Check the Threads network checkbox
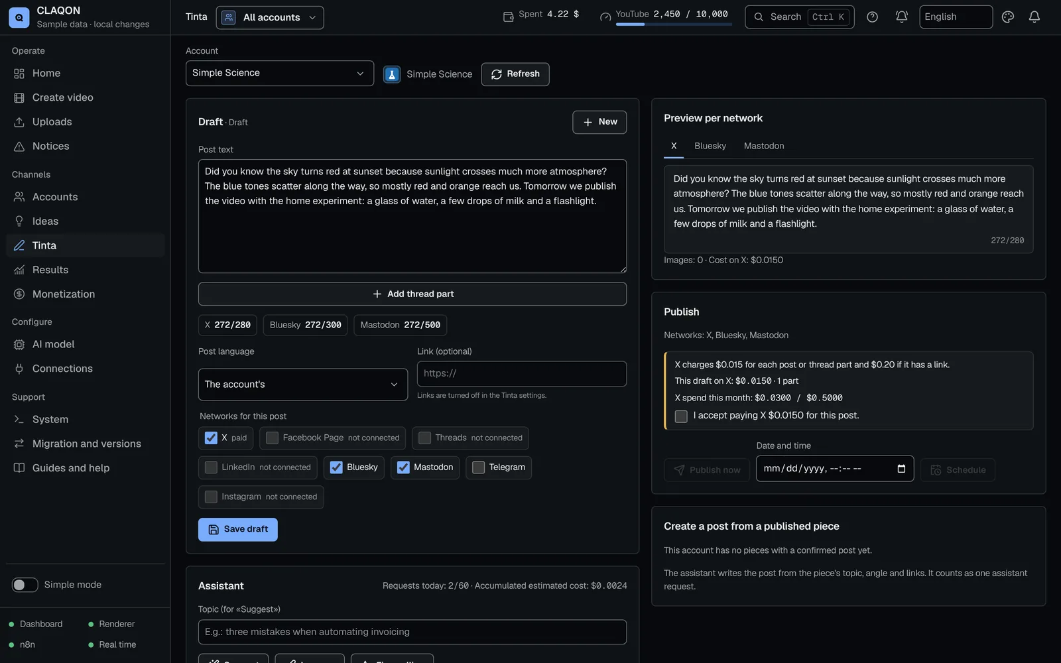This screenshot has width=1061, height=663. coord(424,438)
